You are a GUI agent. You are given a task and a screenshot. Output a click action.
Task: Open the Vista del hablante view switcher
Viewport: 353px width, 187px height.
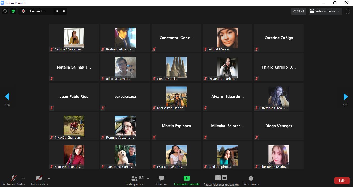click(x=325, y=11)
